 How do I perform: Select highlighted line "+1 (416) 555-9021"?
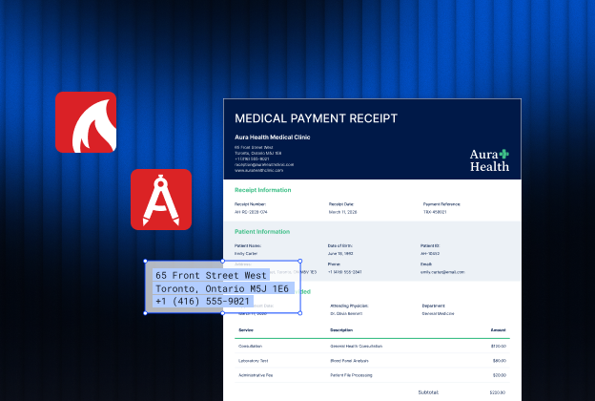(x=203, y=301)
